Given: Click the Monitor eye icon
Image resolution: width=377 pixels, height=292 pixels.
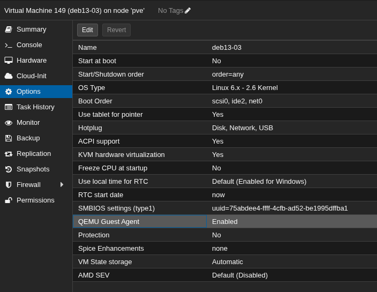Looking at the screenshot, I should pyautogui.click(x=9, y=123).
